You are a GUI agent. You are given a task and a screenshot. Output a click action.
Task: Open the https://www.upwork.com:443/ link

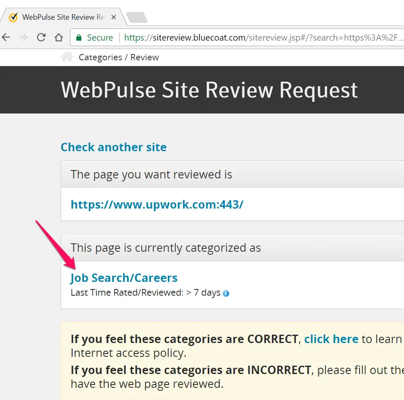(x=157, y=205)
